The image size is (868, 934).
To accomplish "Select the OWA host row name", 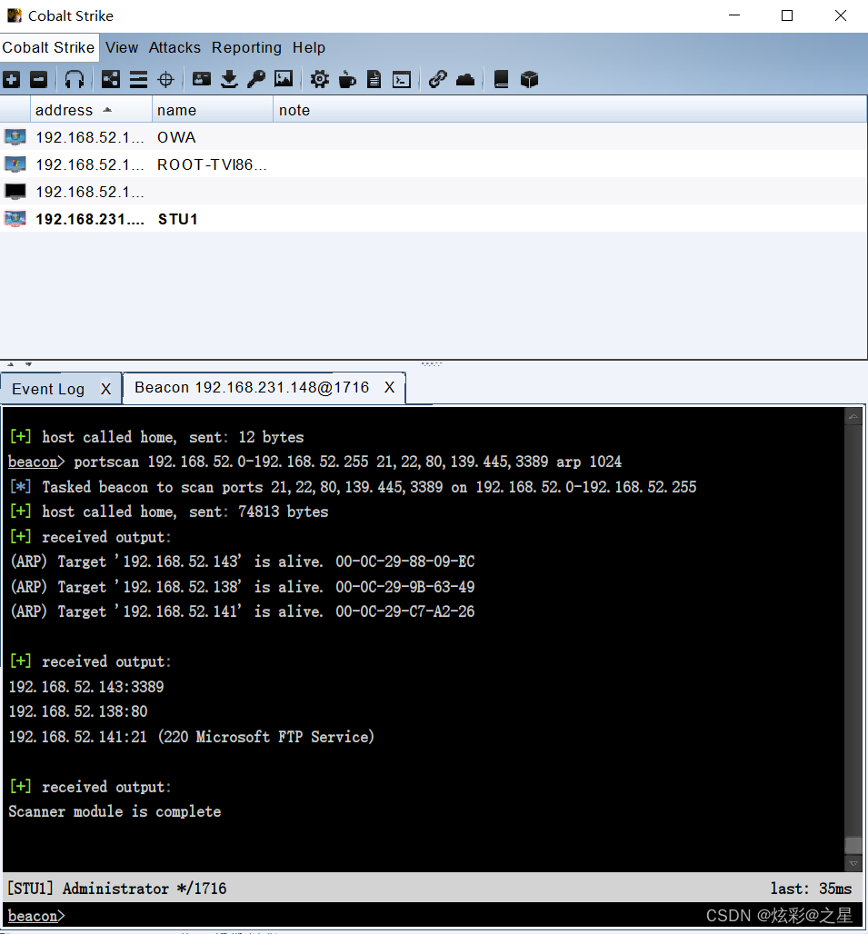I will 176,137.
